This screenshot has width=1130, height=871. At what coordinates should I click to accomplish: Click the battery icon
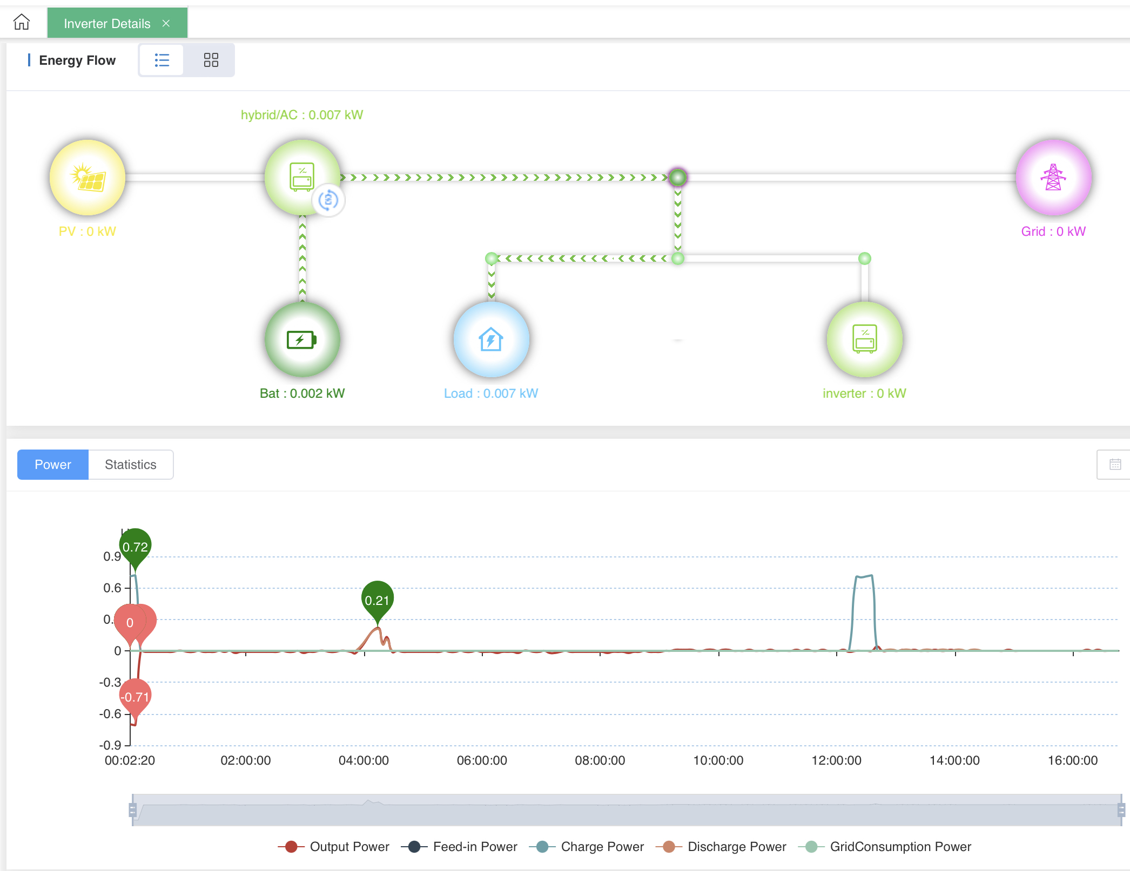(302, 339)
